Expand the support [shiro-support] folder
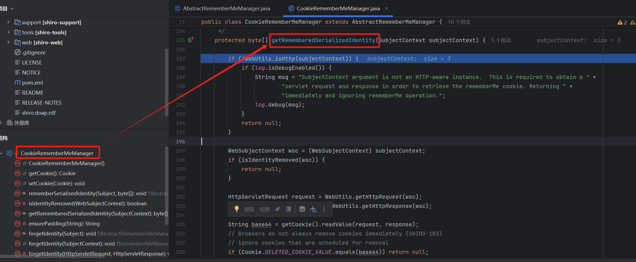 (x=8, y=22)
